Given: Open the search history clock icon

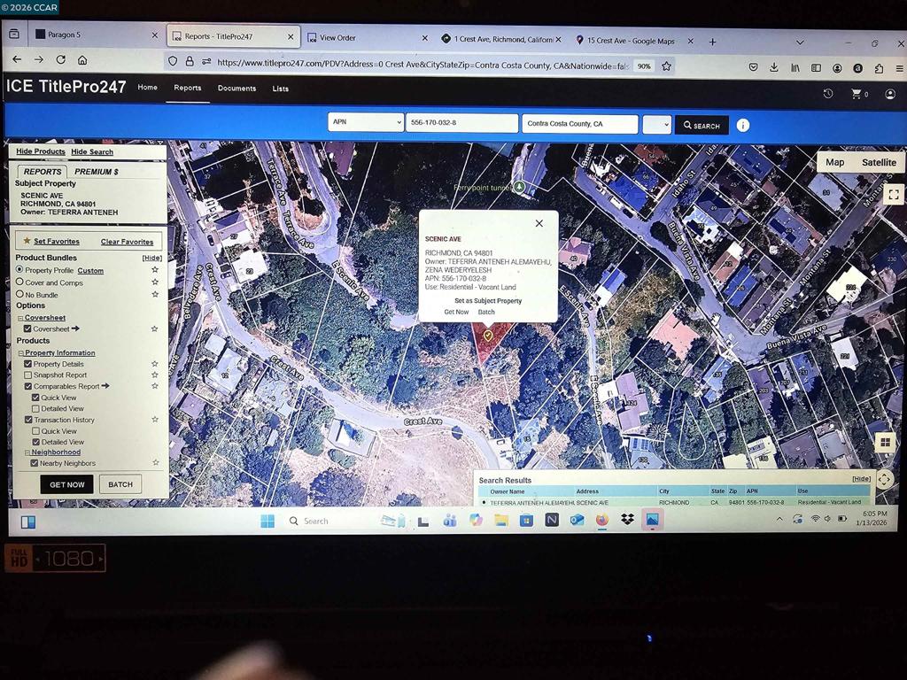Looking at the screenshot, I should point(828,94).
